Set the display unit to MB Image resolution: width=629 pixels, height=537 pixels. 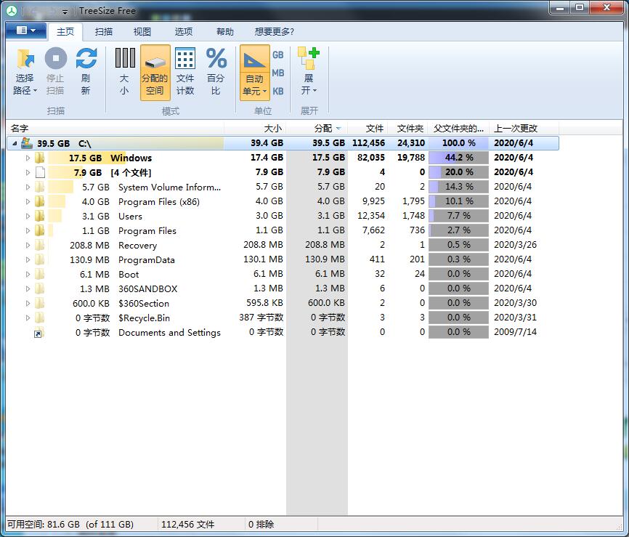(x=277, y=73)
